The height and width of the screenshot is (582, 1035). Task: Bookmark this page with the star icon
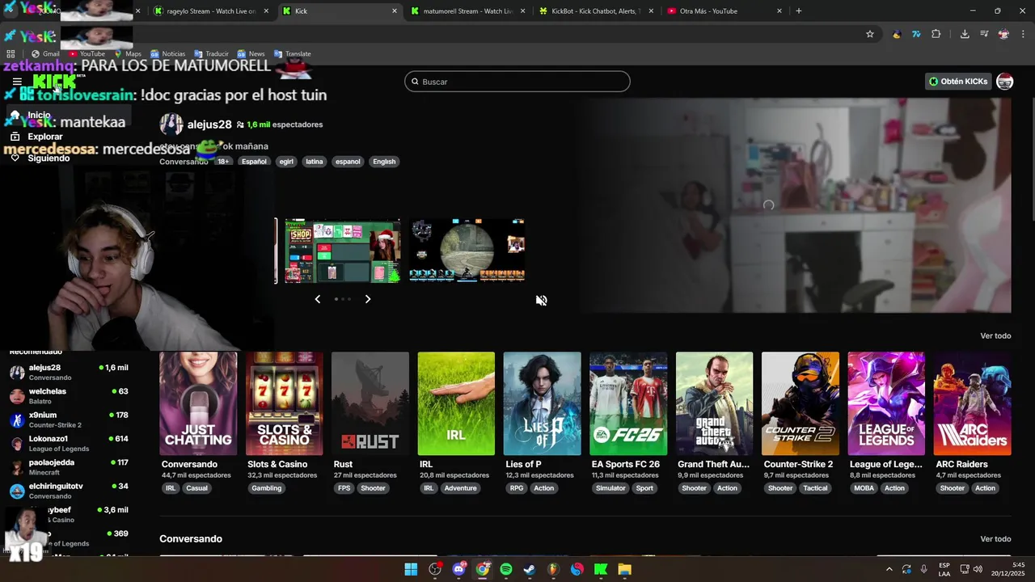coord(870,34)
